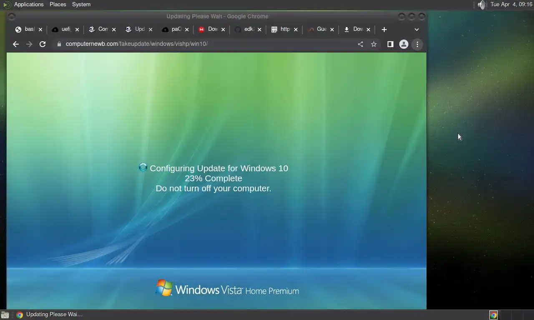Close the 'uefi' tab
The width and height of the screenshot is (534, 320).
(x=77, y=30)
